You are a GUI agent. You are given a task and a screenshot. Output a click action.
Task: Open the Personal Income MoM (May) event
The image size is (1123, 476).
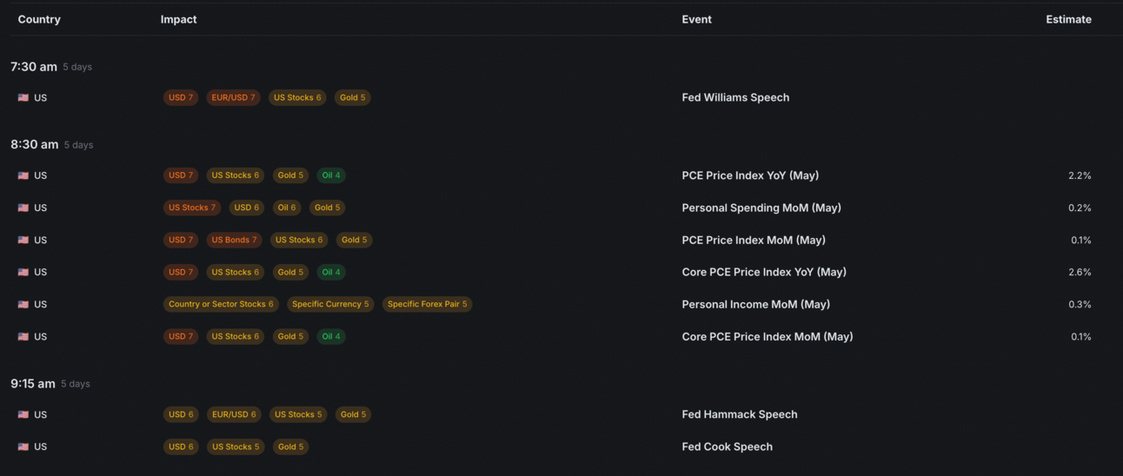point(755,304)
